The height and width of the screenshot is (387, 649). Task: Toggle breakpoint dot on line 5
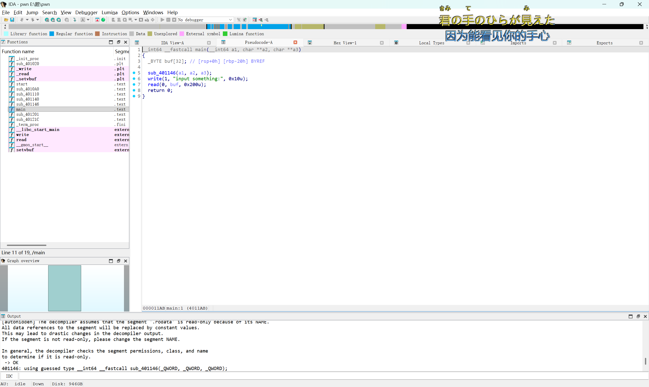coord(134,73)
